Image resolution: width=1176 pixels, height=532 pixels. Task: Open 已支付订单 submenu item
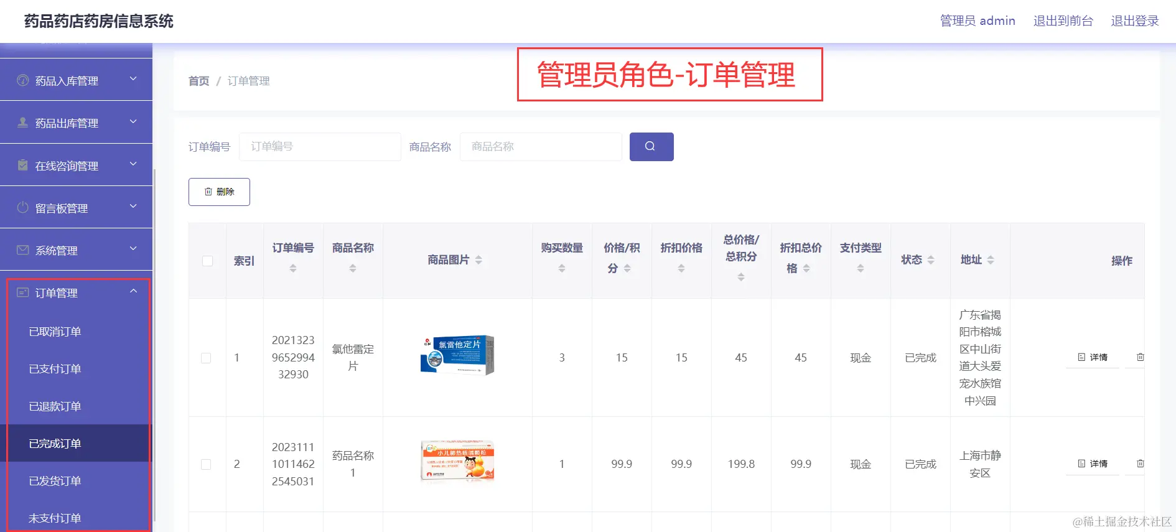(x=76, y=369)
